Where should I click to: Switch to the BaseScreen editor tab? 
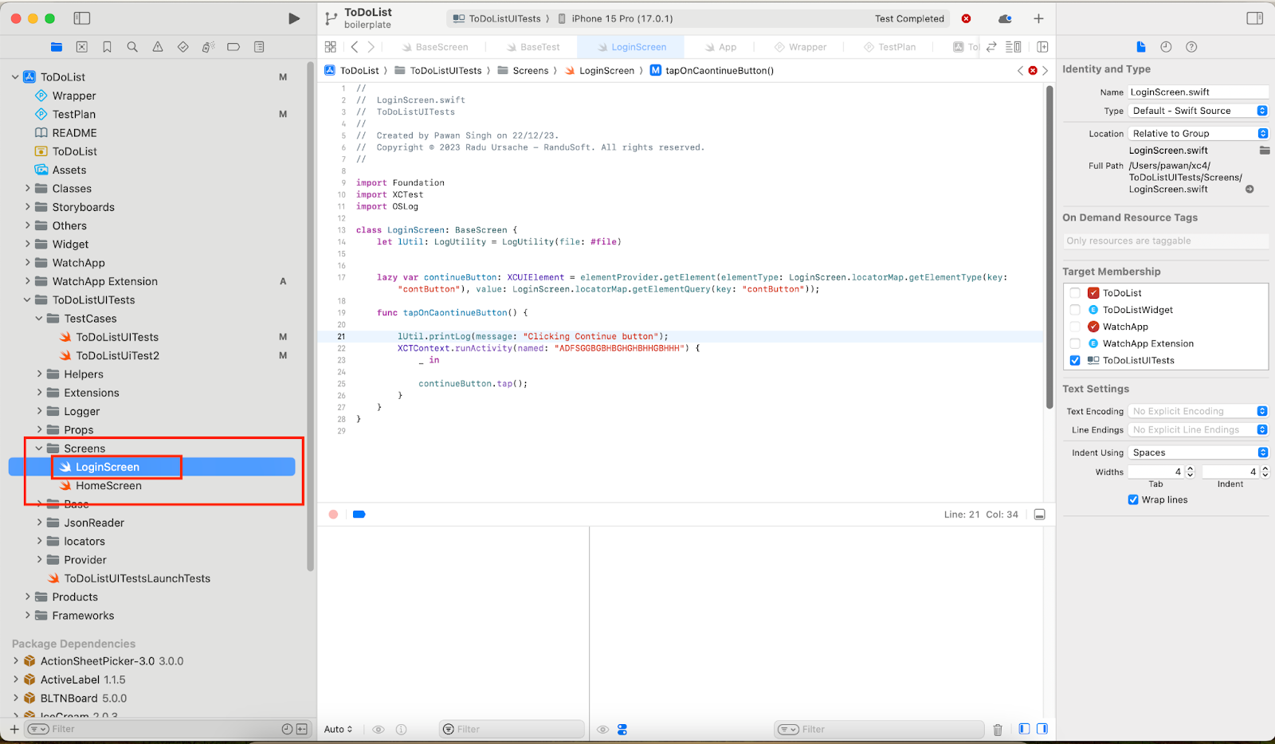[x=434, y=47]
